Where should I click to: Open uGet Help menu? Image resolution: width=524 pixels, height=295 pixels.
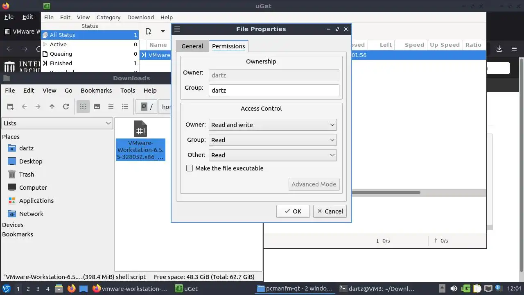click(x=167, y=17)
